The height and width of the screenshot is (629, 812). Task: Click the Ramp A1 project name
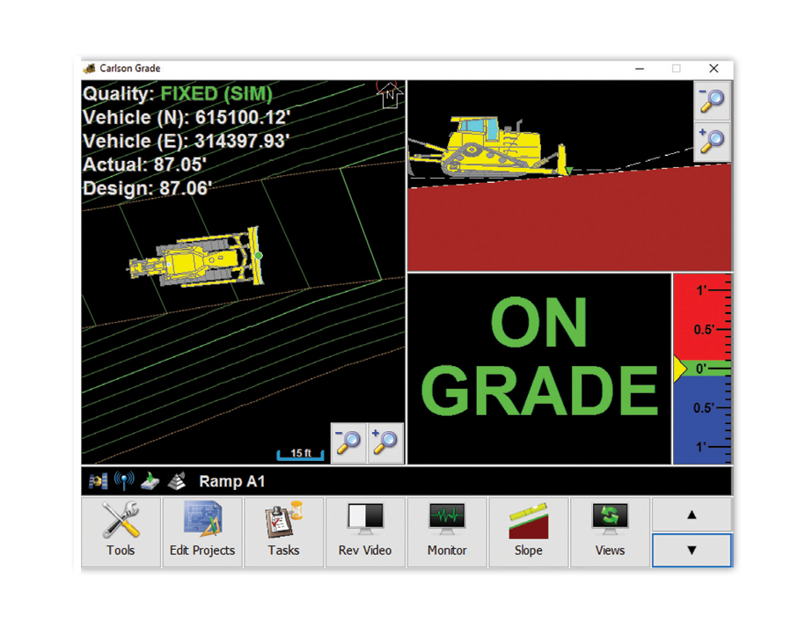232,481
